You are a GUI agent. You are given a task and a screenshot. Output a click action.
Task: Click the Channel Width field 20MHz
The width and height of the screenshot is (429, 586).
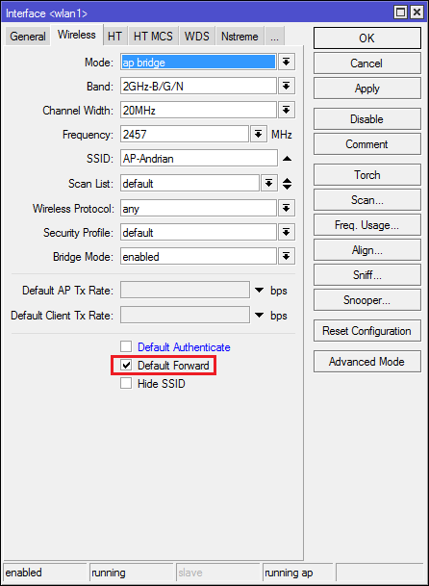pyautogui.click(x=198, y=111)
